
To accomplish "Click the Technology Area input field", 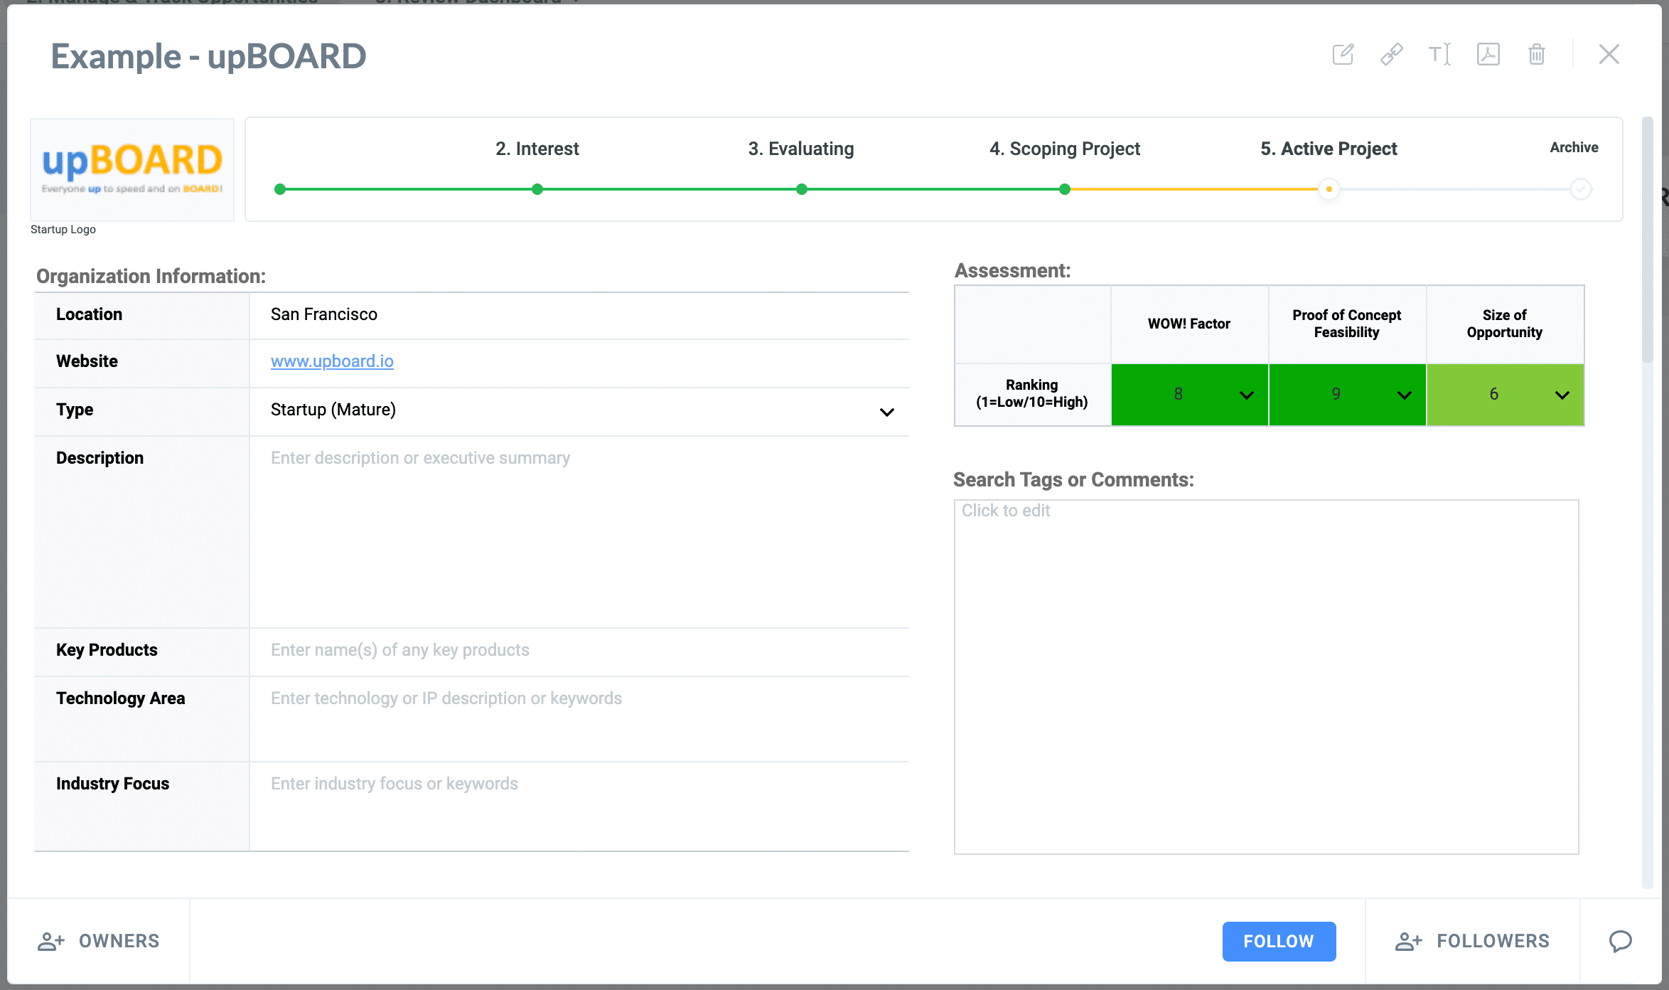I will (579, 718).
